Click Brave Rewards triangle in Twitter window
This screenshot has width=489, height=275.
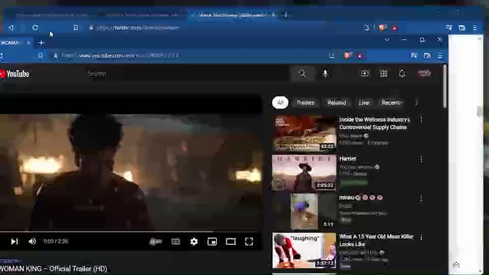point(395,28)
